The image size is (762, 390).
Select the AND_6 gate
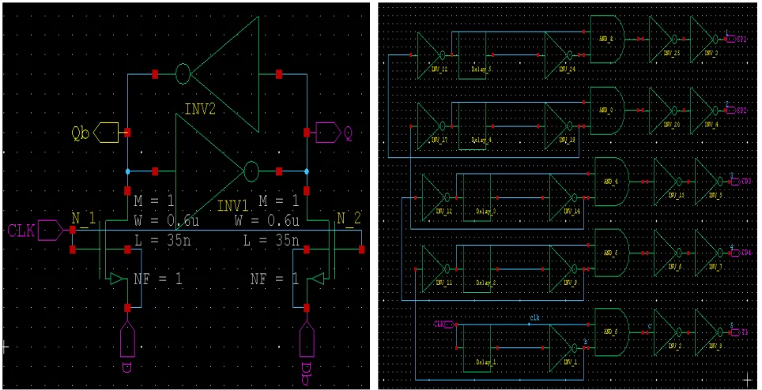613,332
